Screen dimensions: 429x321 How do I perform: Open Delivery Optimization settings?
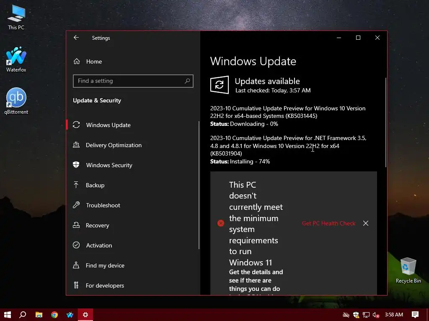tap(133, 145)
